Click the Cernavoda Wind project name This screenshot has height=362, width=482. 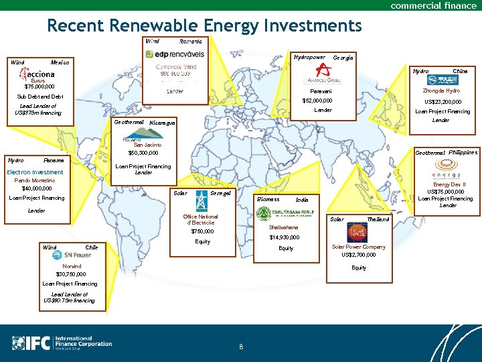click(x=176, y=66)
